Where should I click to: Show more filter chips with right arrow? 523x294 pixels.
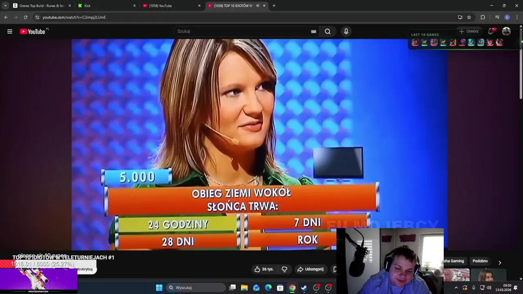[x=500, y=263]
